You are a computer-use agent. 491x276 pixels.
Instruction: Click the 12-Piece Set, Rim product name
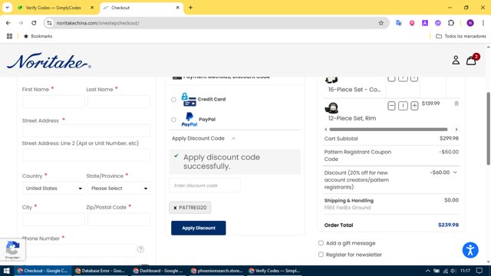click(352, 118)
